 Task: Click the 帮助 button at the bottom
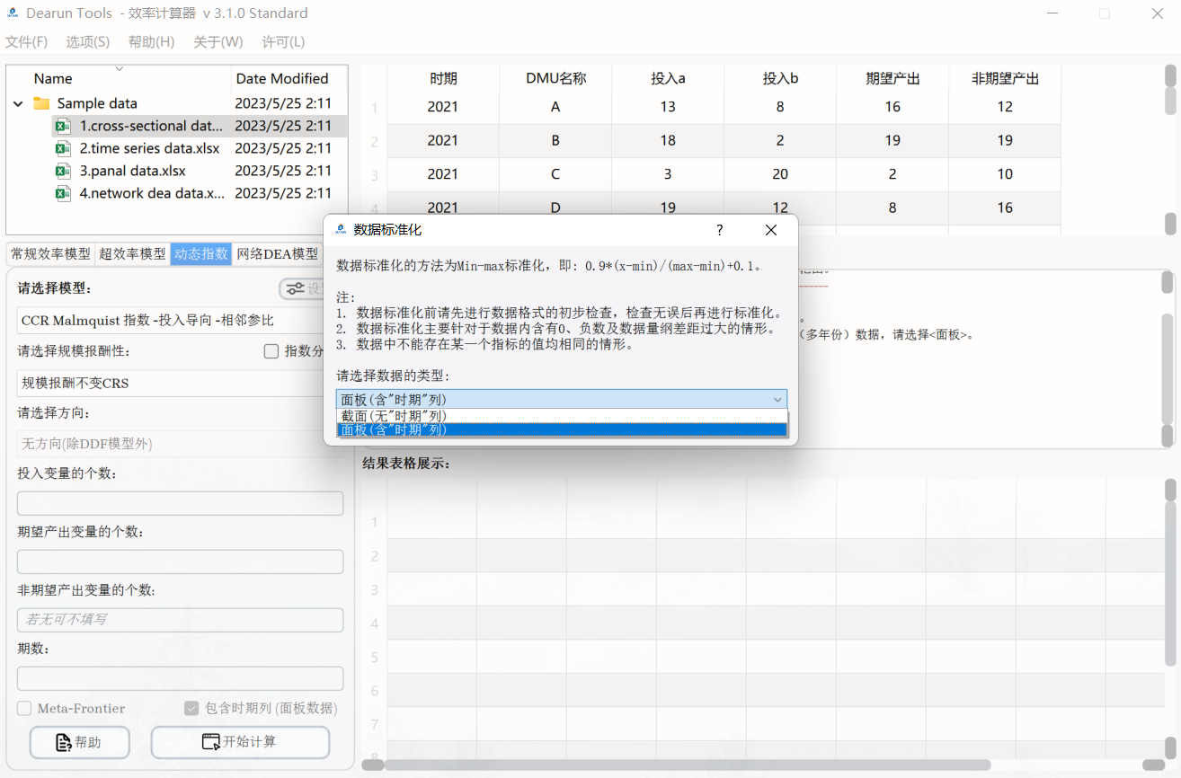point(79,742)
